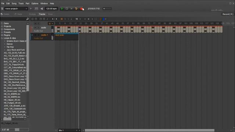Click the 120.00 bpm tempo field

tap(51, 9)
